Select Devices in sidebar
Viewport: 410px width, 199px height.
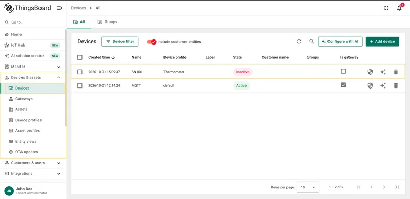(x=33, y=89)
